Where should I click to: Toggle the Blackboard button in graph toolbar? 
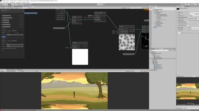[138, 8]
